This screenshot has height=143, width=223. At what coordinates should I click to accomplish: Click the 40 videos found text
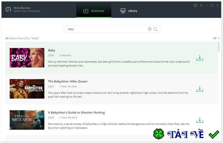click(22, 38)
